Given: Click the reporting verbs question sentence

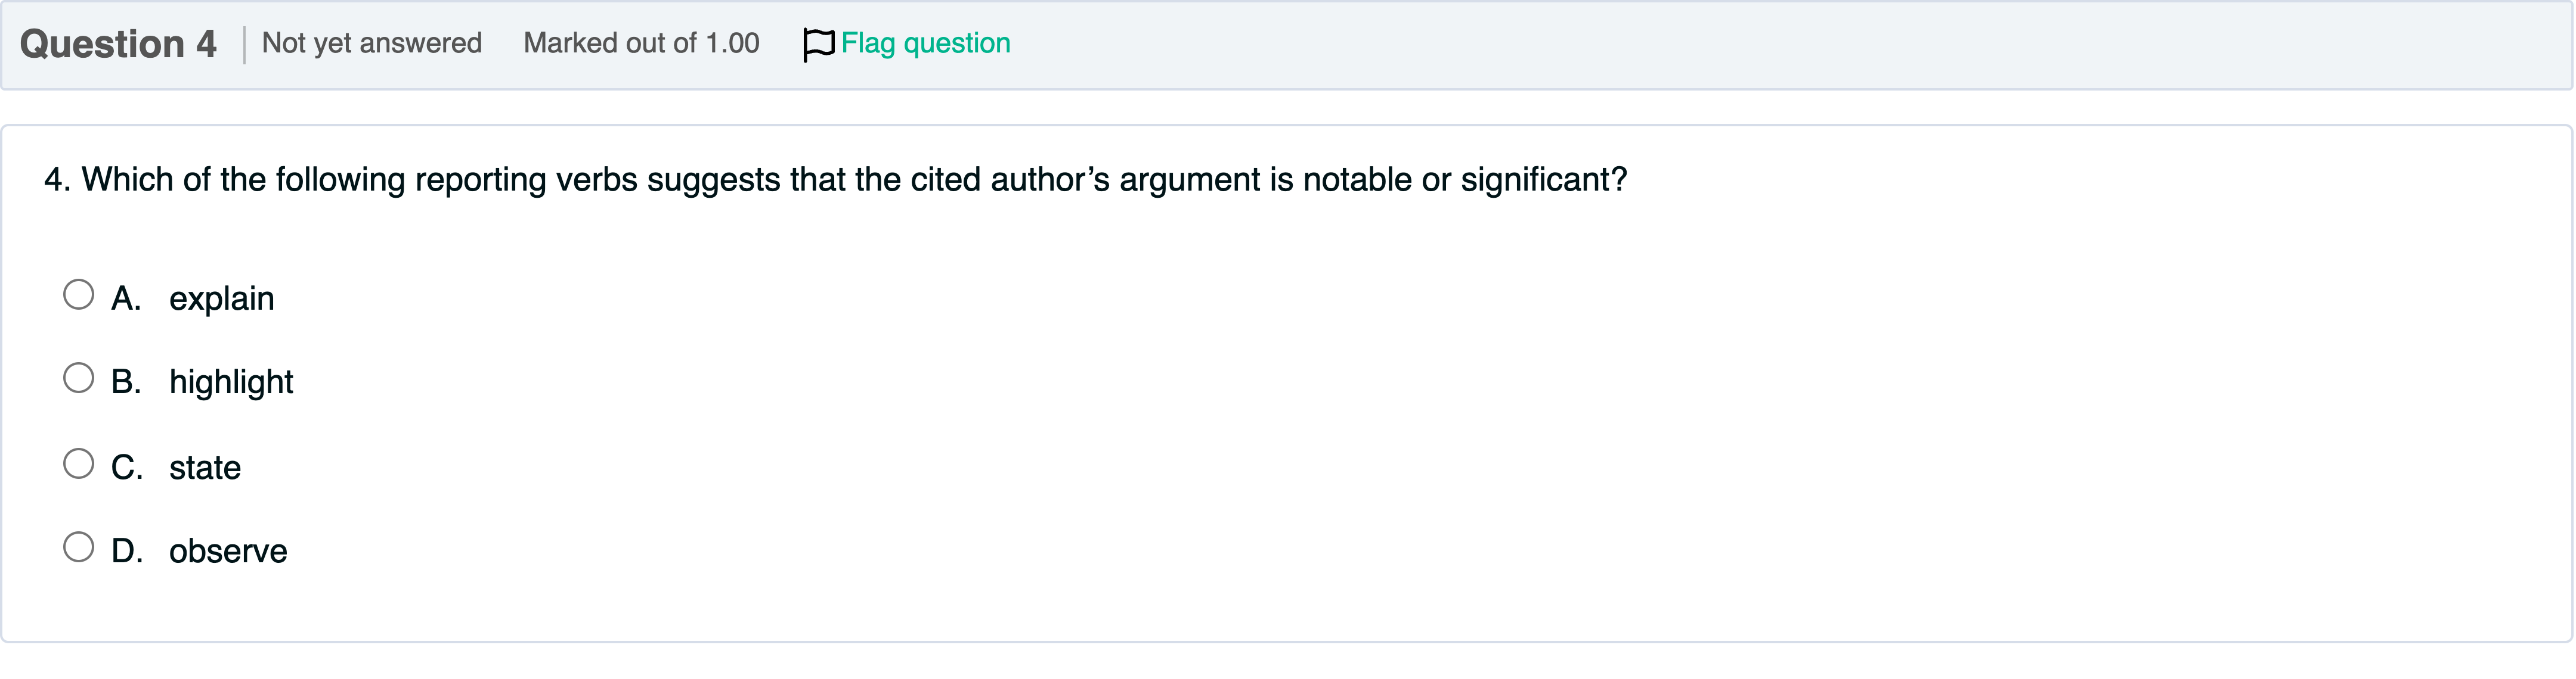Looking at the screenshot, I should pyautogui.click(x=835, y=180).
